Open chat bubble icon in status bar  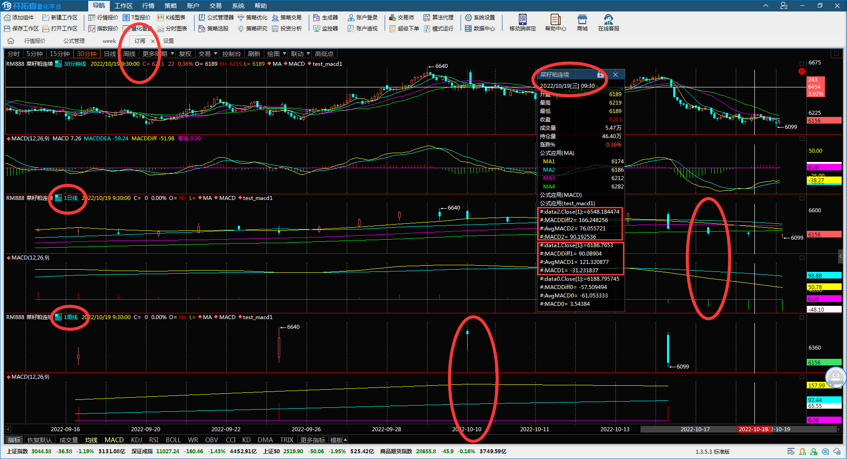coord(825,451)
